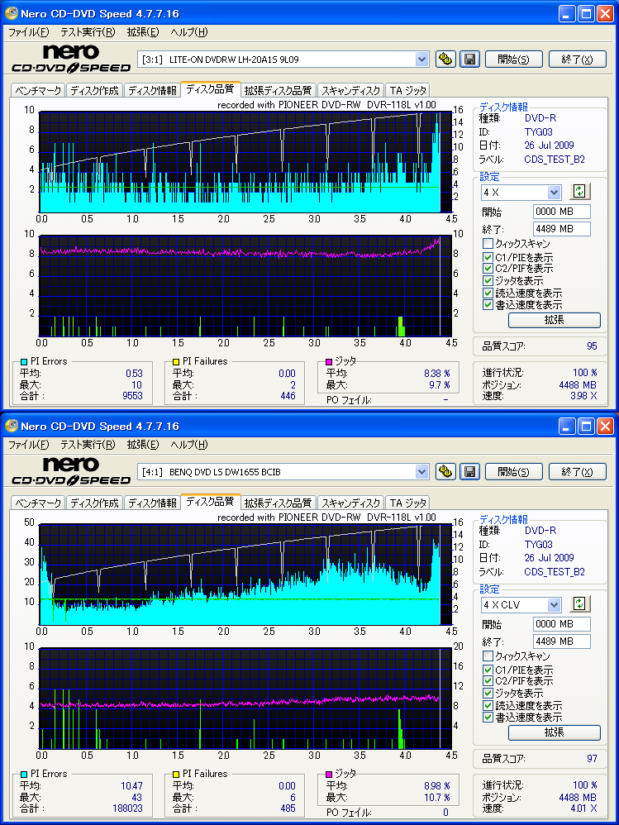Open 拡張 menu in top window

coord(143,32)
